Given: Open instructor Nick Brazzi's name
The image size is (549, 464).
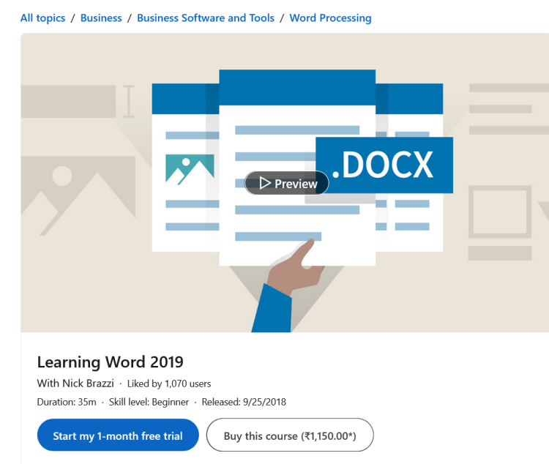Looking at the screenshot, I should [88, 383].
